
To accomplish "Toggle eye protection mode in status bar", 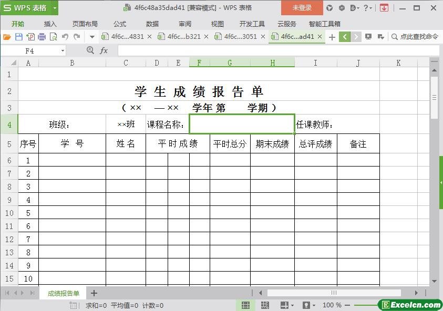I will click(x=306, y=305).
